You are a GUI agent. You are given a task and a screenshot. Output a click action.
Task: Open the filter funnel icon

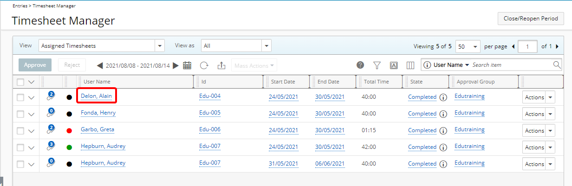coord(377,65)
